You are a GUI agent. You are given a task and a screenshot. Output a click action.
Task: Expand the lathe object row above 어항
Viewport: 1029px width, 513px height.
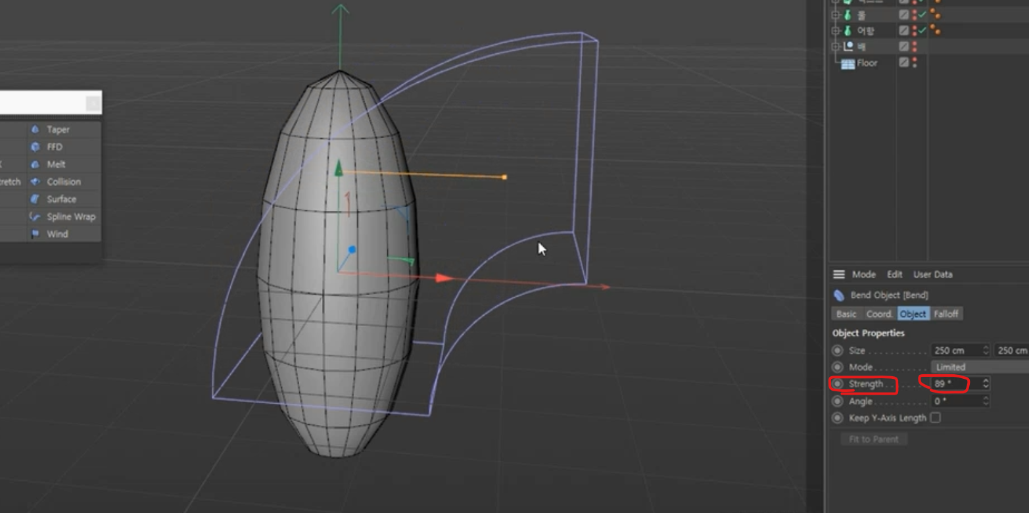point(836,14)
